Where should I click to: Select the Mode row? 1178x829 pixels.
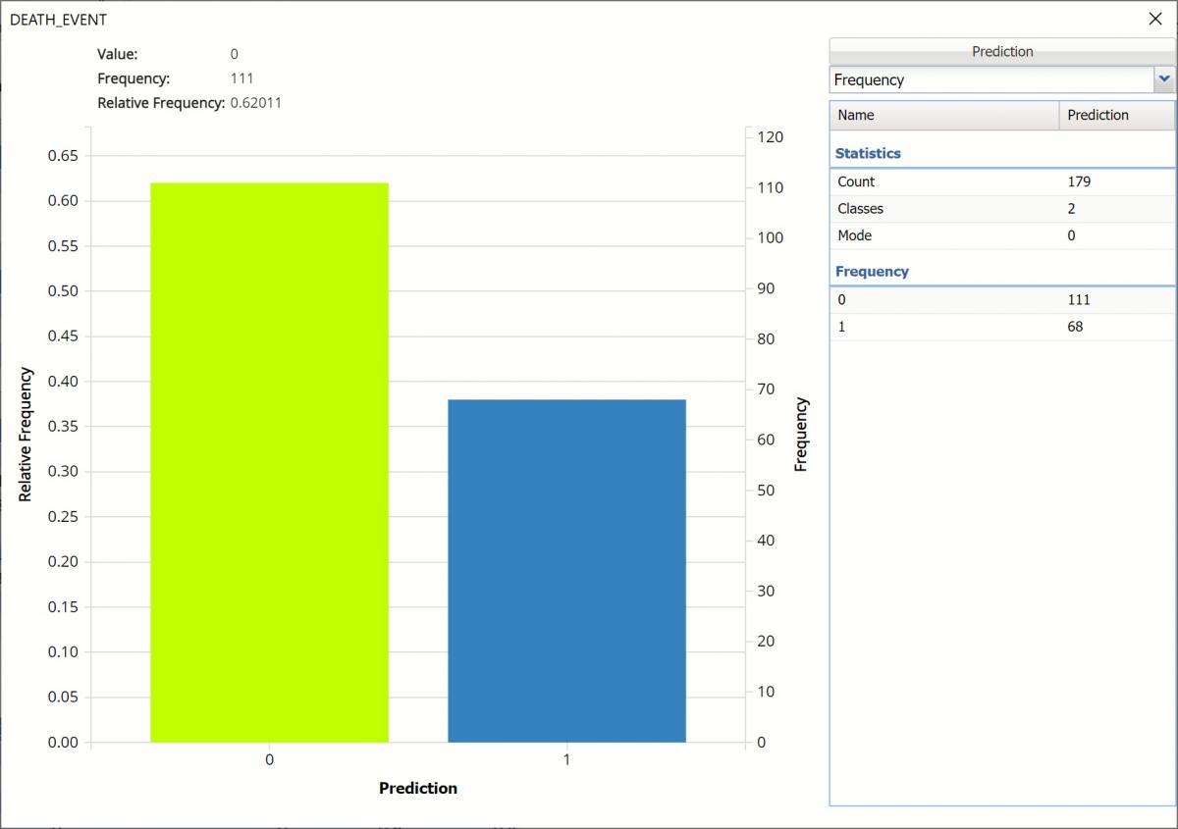[x=1001, y=235]
